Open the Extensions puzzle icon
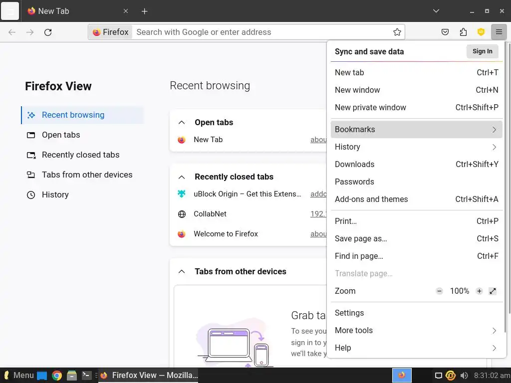Screen dimensions: 511x383 pos(463,32)
